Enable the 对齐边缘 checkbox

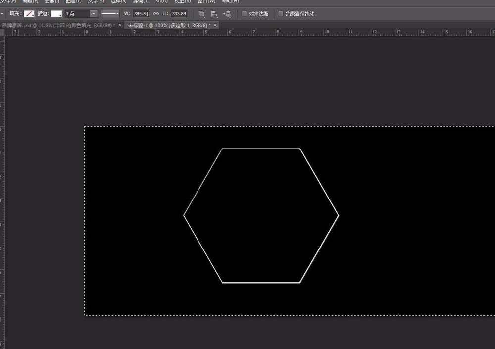coord(244,14)
